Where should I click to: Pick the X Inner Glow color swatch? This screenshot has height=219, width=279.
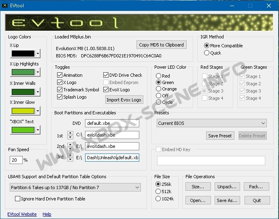tap(23, 111)
